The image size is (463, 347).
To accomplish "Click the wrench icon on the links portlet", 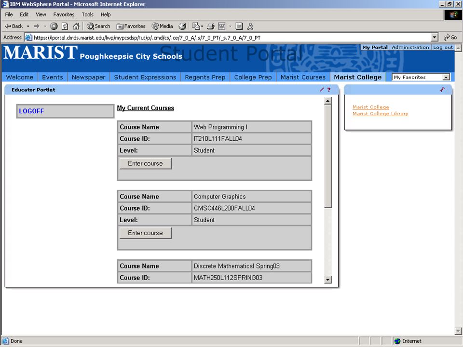I will click(x=442, y=90).
